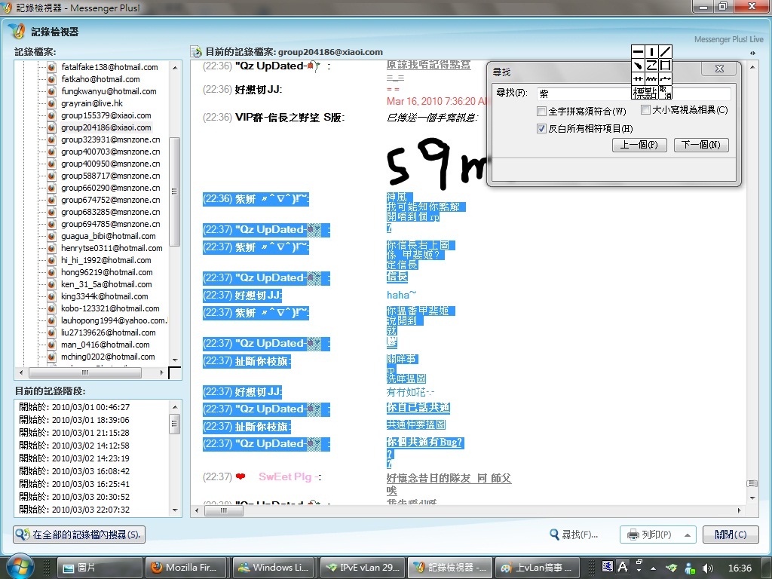
Task: Select session 開始於: 2010/03/02 14:12:58
Action: [75, 446]
